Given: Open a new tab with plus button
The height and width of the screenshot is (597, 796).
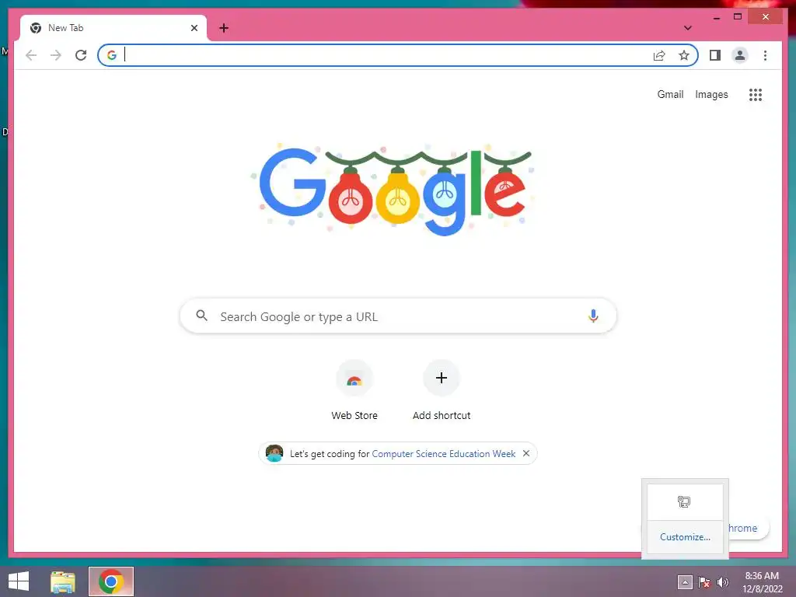Looking at the screenshot, I should [x=224, y=28].
